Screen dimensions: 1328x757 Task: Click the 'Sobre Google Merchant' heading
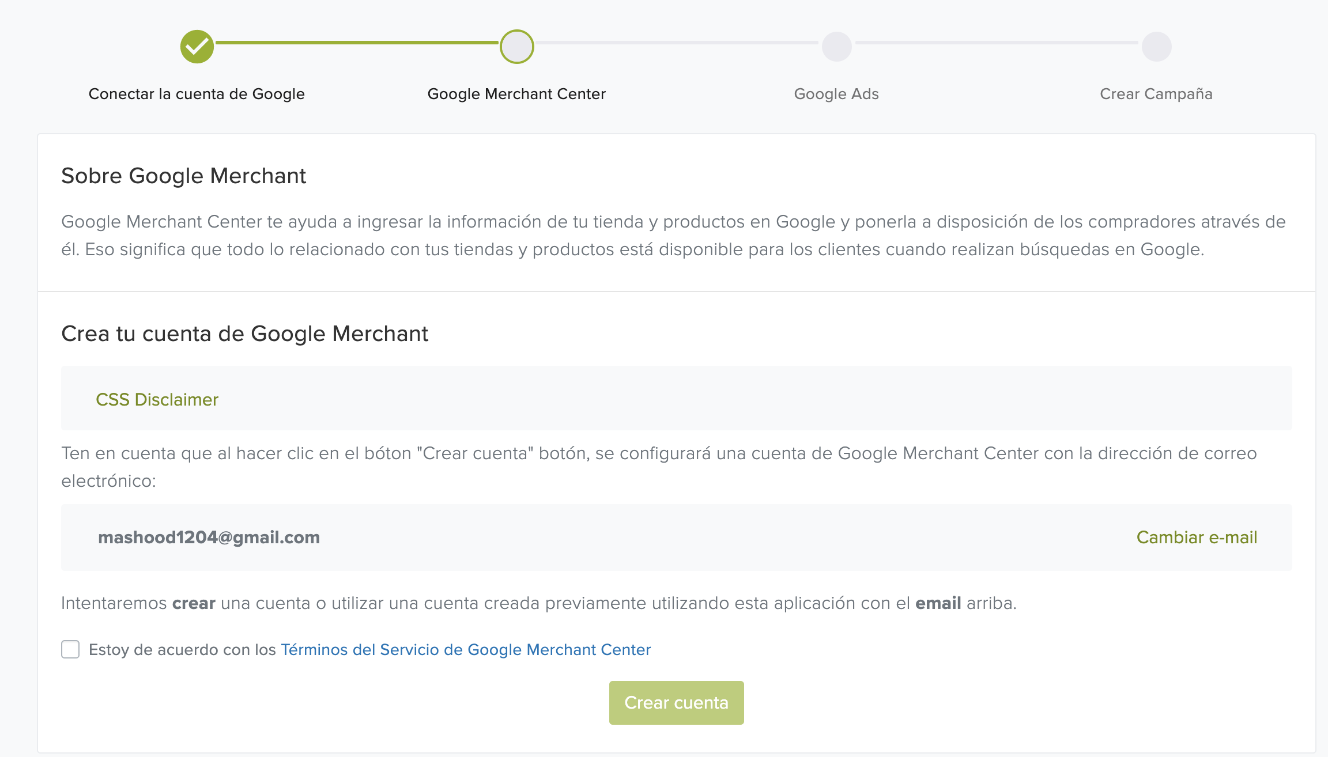click(183, 176)
